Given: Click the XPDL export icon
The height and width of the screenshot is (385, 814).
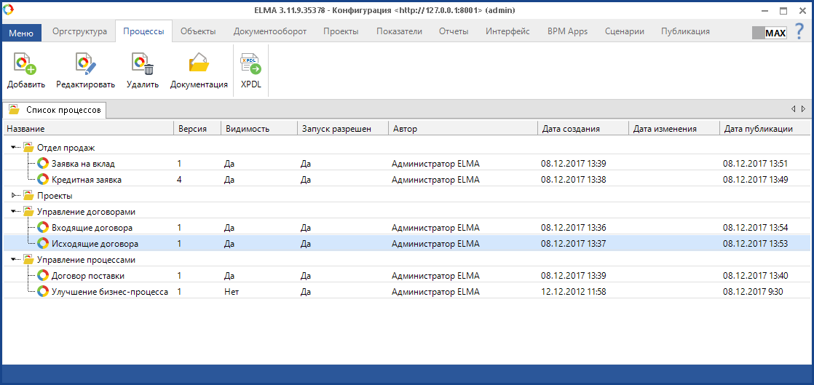Looking at the screenshot, I should pos(250,65).
